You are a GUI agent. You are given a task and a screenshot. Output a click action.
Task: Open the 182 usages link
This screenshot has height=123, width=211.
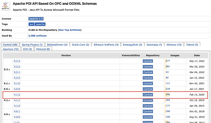[168, 100]
